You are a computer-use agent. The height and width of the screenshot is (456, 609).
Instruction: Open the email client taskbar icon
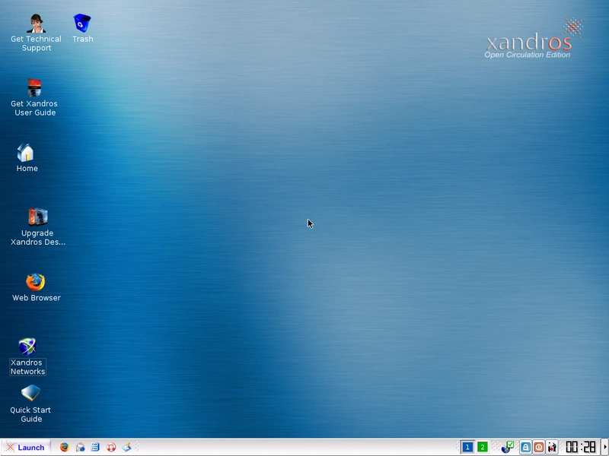(x=80, y=447)
